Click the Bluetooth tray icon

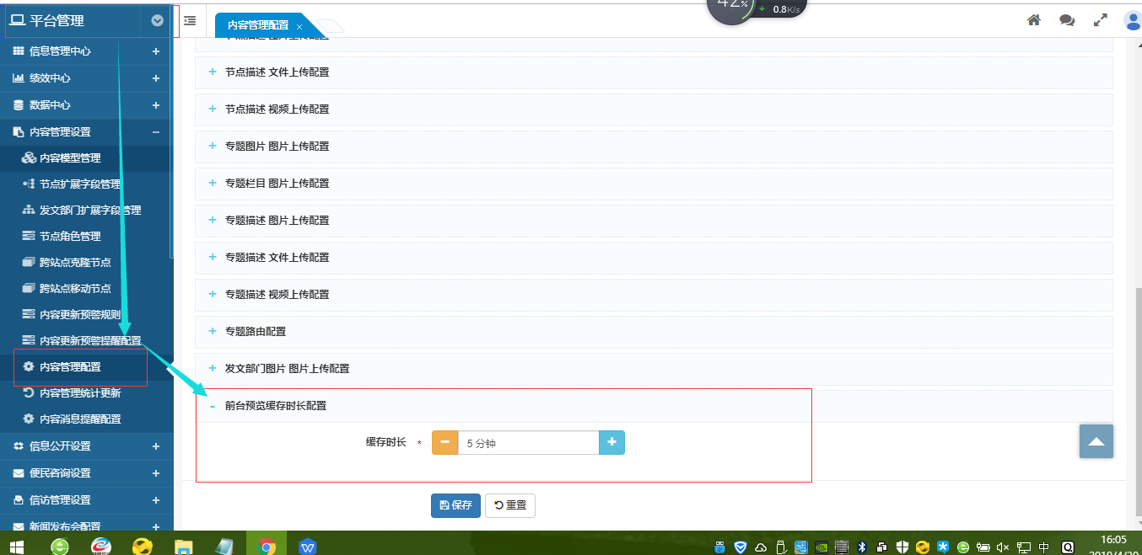pos(862,547)
